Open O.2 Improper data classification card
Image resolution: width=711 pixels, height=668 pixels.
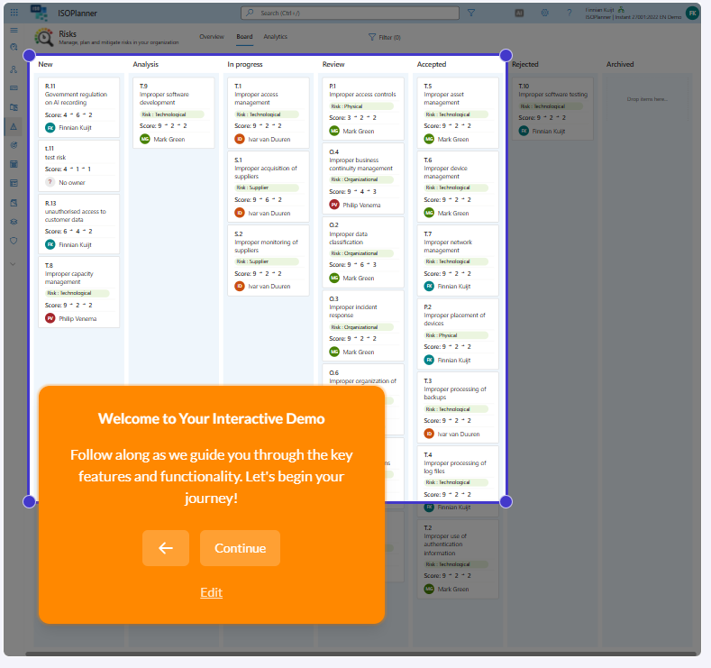[363, 252]
